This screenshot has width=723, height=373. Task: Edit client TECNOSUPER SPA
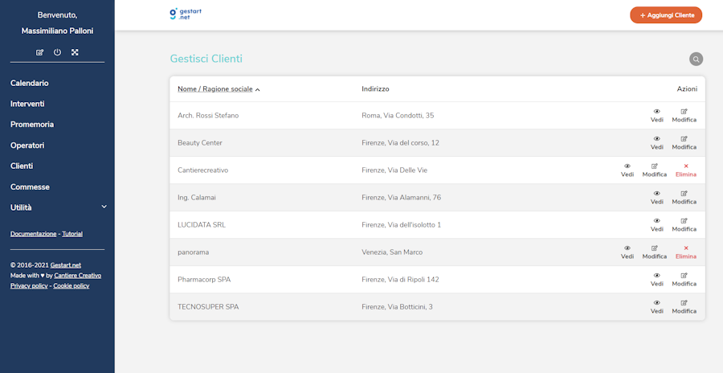coord(684,307)
